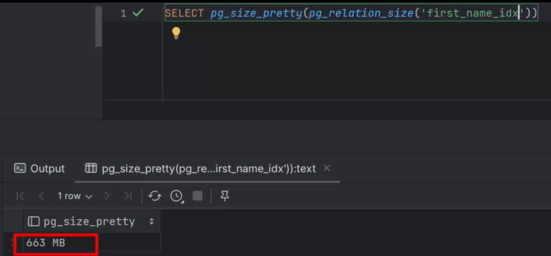Reload the query result page
Image resolution: width=551 pixels, height=256 pixels.
click(155, 196)
